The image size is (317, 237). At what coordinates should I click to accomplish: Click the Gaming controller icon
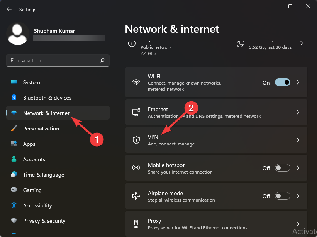click(14, 190)
